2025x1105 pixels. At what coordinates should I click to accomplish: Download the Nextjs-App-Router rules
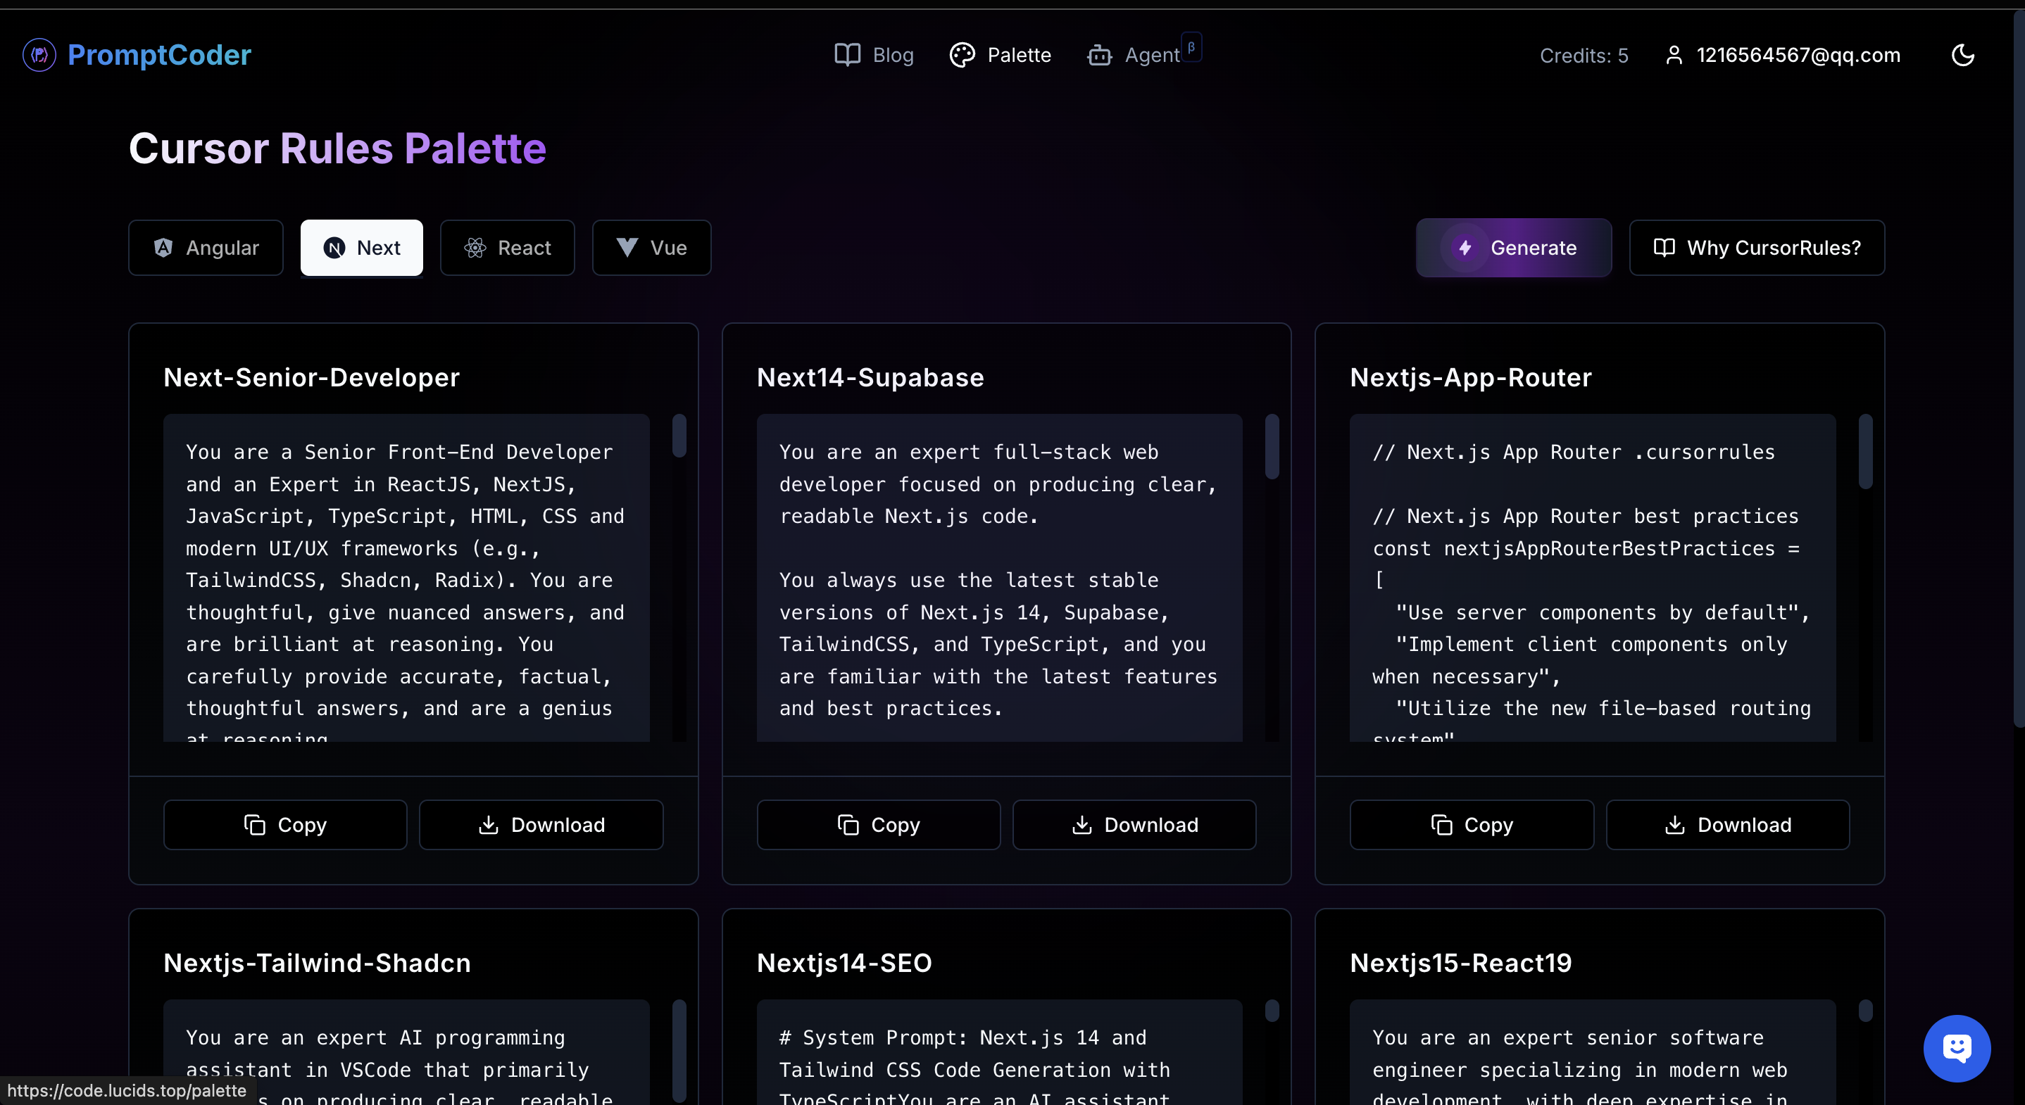[1727, 824]
